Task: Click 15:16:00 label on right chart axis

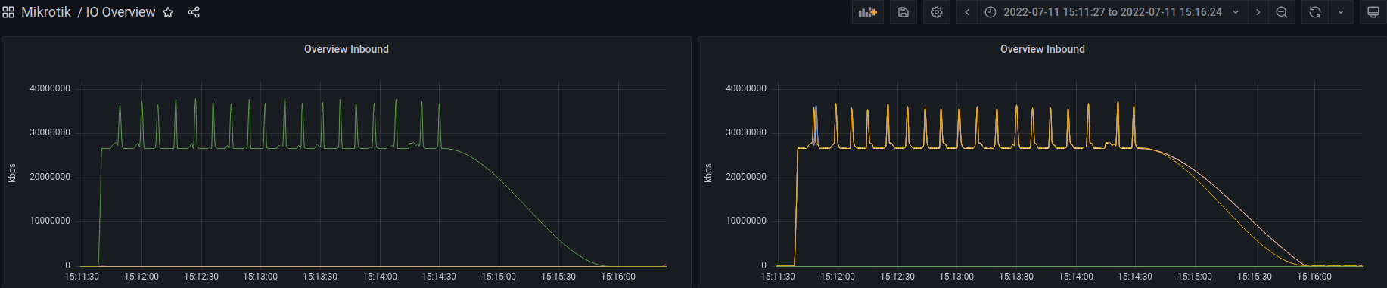Action: click(1314, 277)
